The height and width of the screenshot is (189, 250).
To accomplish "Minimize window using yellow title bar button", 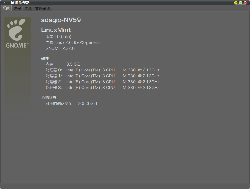I will pyautogui.click(x=236, y=3).
